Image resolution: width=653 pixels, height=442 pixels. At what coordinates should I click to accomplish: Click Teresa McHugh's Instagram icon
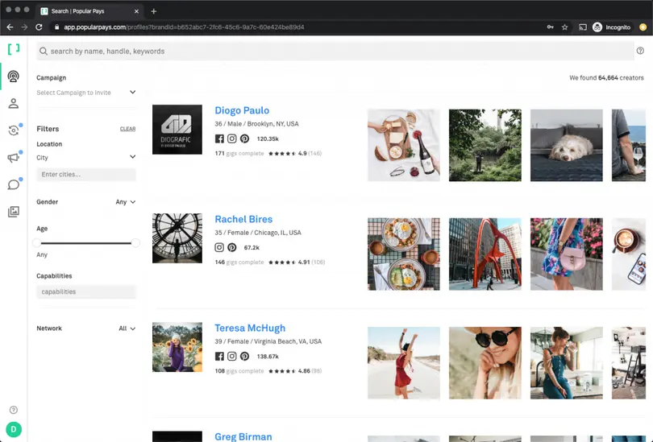(232, 357)
